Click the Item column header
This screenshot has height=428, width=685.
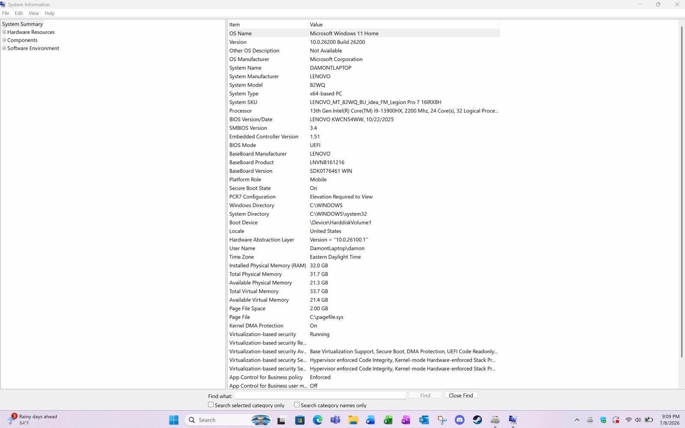(x=268, y=24)
